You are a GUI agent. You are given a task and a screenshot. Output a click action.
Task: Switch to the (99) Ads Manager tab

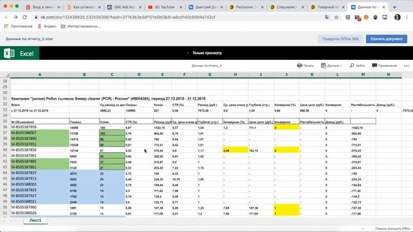(125, 7)
